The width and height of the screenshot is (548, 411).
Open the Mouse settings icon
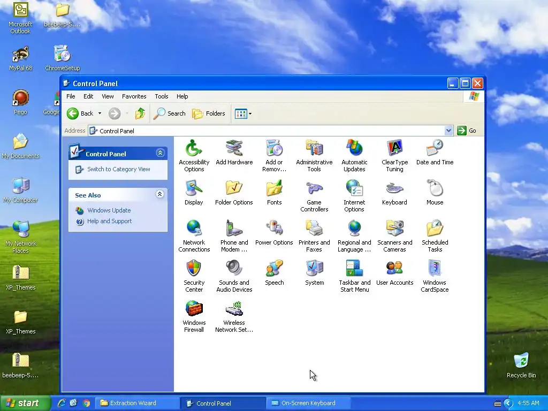point(435,192)
